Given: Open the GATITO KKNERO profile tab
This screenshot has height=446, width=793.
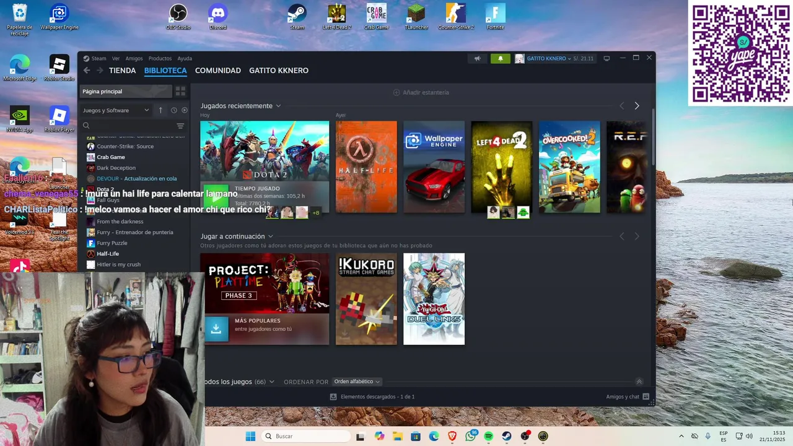Looking at the screenshot, I should [x=279, y=71].
